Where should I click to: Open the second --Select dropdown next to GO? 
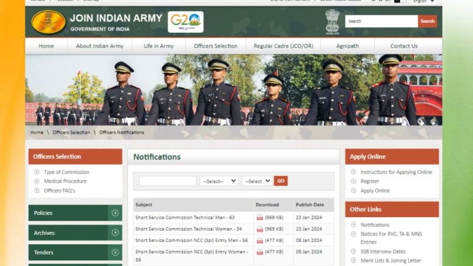coord(257,181)
